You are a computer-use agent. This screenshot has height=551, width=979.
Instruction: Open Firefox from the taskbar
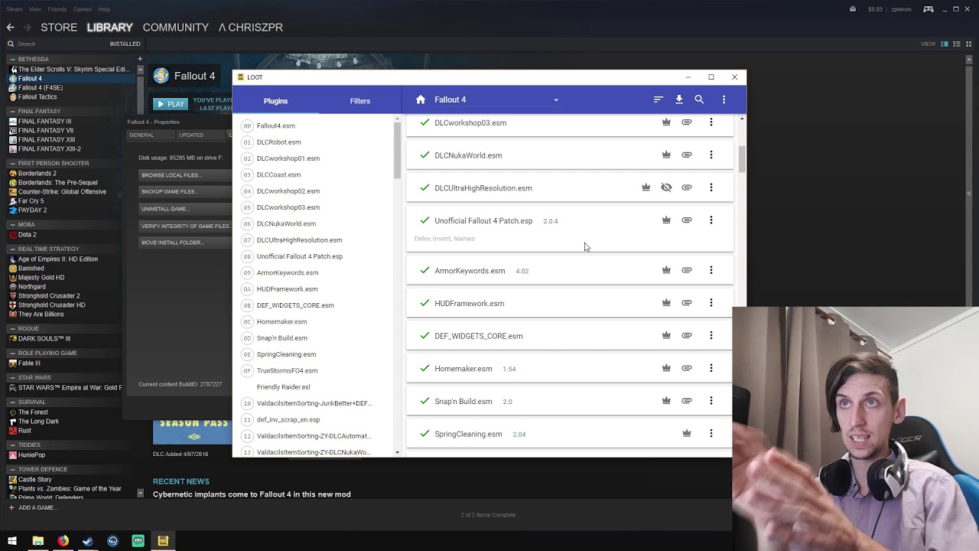point(63,541)
